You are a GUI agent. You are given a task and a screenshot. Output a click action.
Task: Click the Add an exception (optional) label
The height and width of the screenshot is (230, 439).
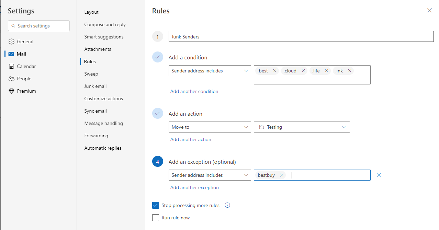point(202,162)
